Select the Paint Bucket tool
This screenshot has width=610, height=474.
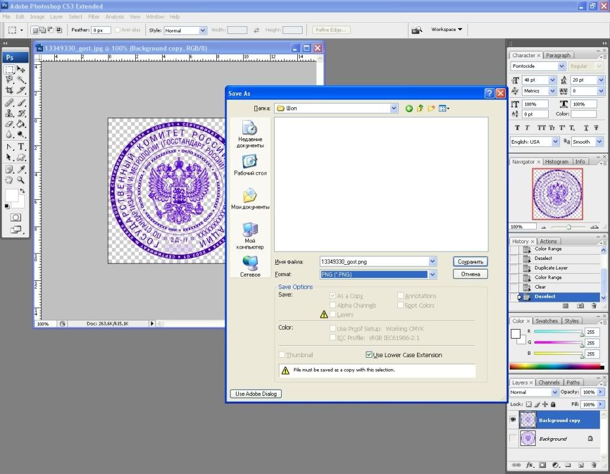[21, 124]
